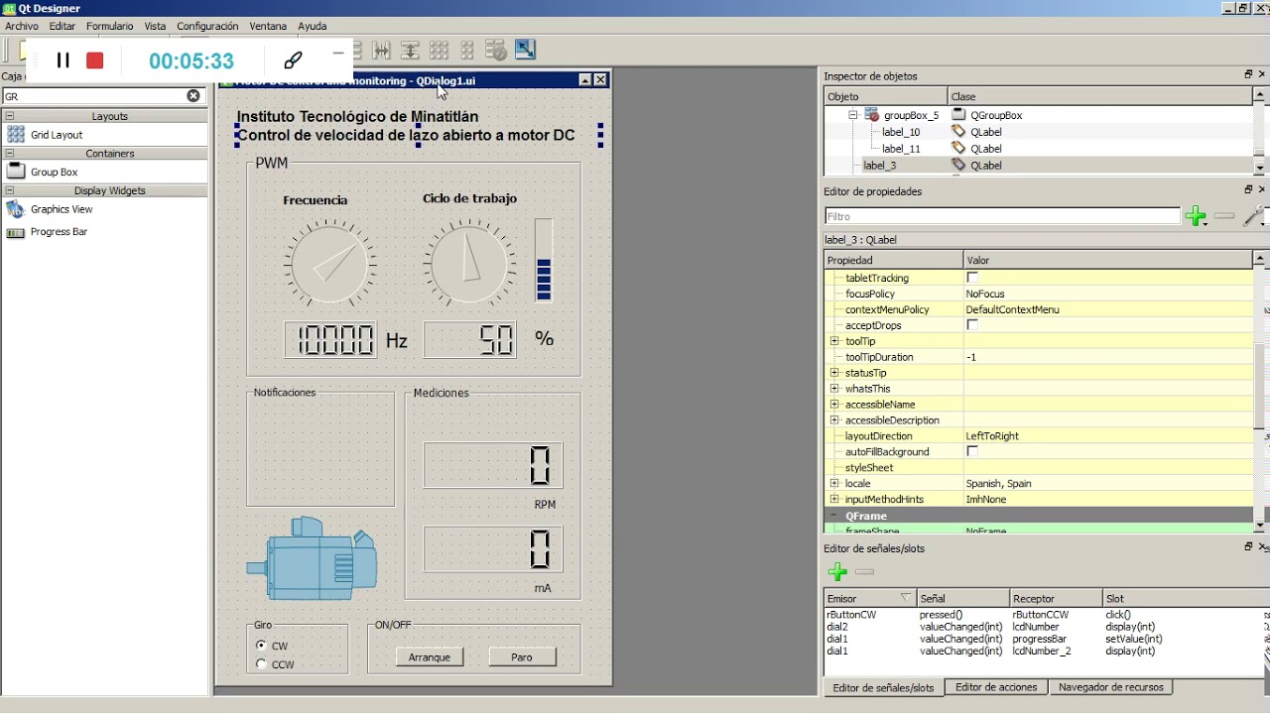Screen dimensions: 1270x714
Task: Collapse the Layouts category
Action: tap(10, 116)
